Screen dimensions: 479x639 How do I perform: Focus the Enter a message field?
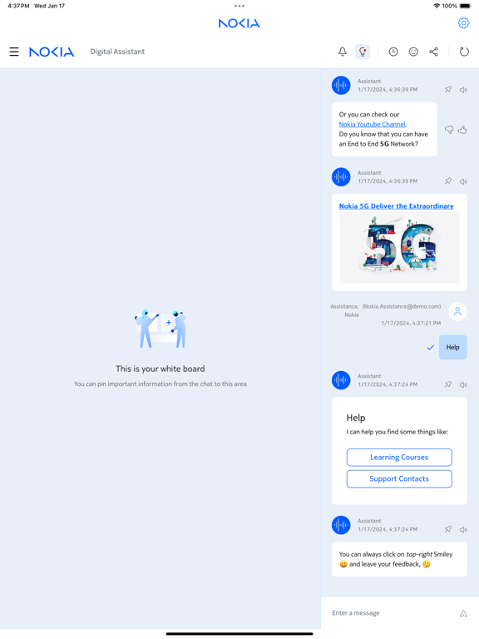coord(391,613)
